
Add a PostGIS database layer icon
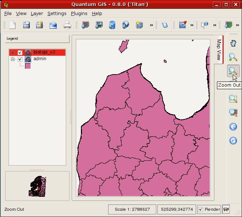pyautogui.click(x=112, y=25)
